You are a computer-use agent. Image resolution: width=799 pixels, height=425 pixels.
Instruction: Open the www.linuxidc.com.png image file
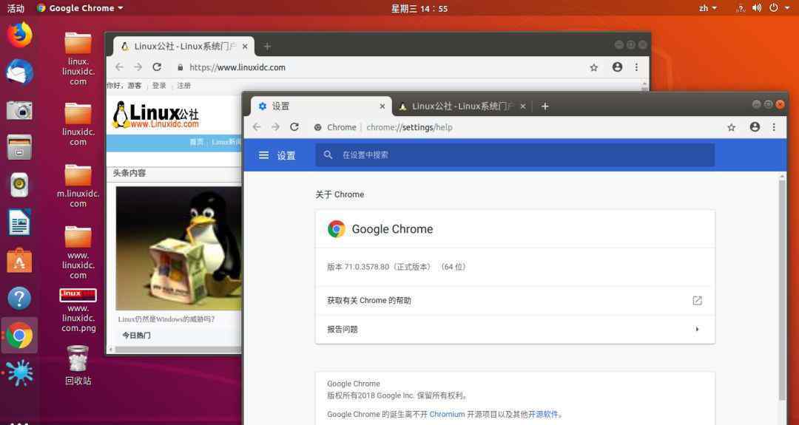pos(78,310)
